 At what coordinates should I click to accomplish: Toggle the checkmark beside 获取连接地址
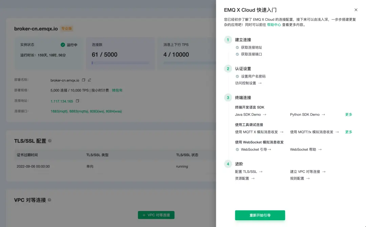click(x=237, y=47)
